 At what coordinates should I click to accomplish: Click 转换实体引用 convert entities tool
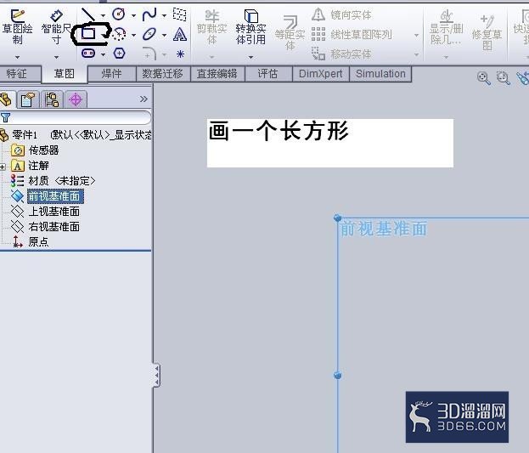250,27
